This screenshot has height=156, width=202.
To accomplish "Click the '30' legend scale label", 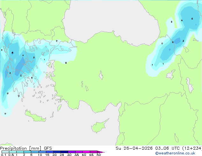I will click(x=69, y=155).
